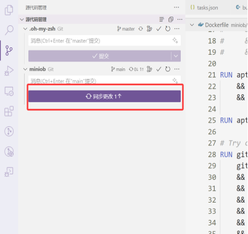The image size is (248, 234).
Task: Click the master branch indicator for .oh-my-zsh
Action: pyautogui.click(x=126, y=29)
